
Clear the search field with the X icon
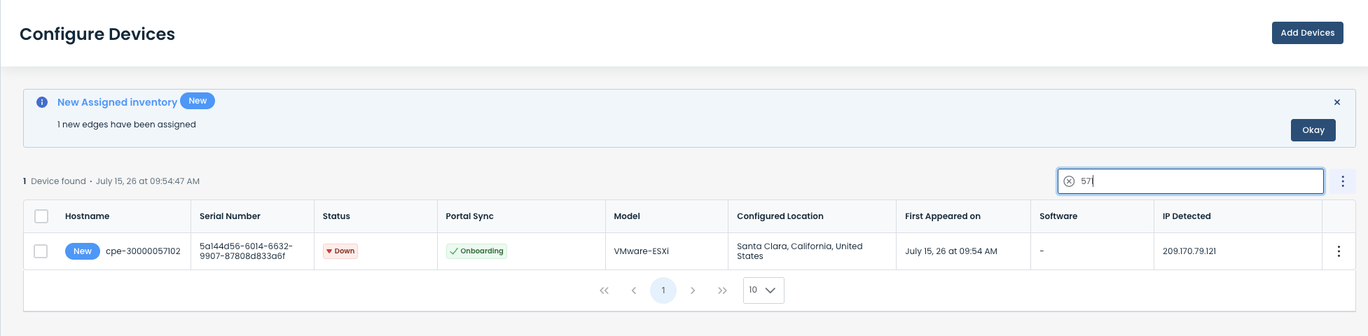(1069, 181)
